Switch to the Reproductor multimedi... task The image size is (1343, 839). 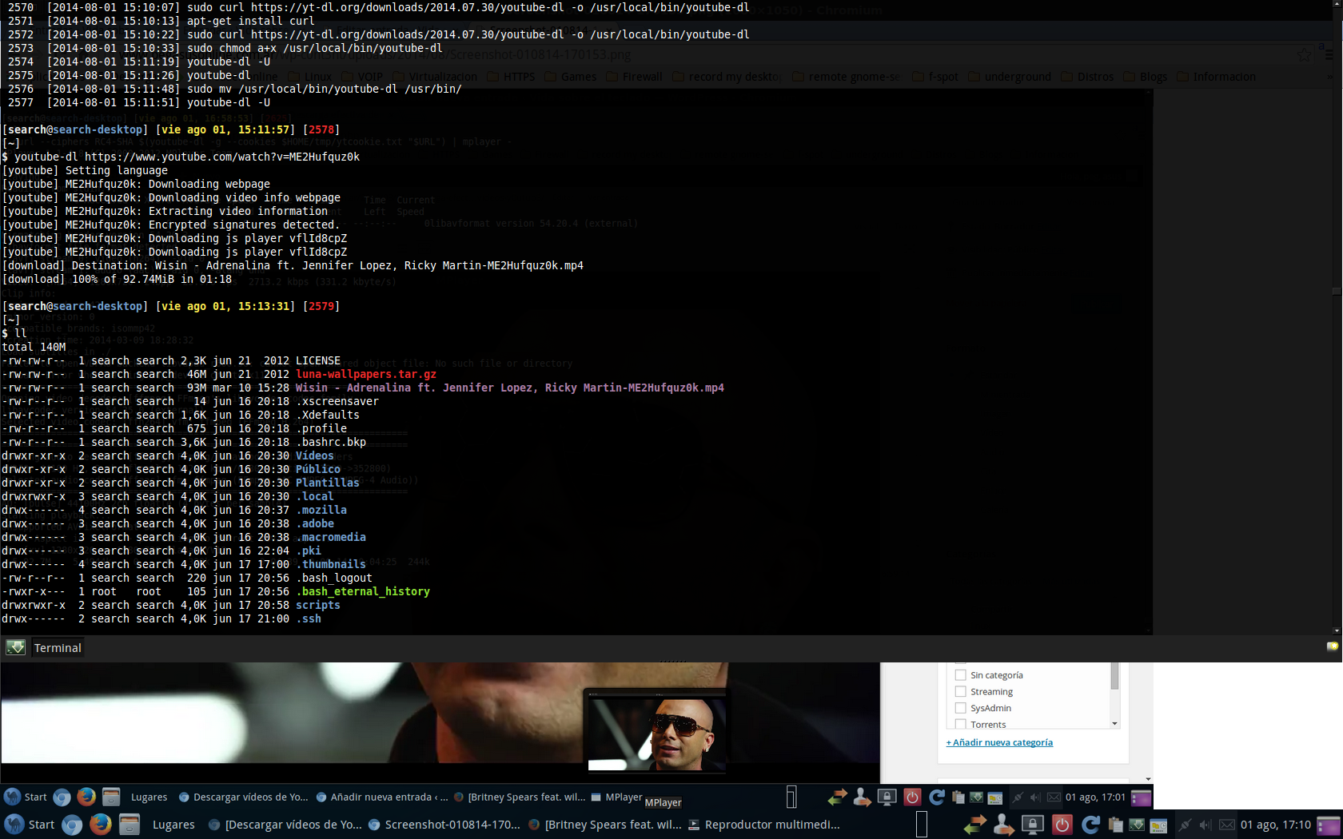point(764,825)
